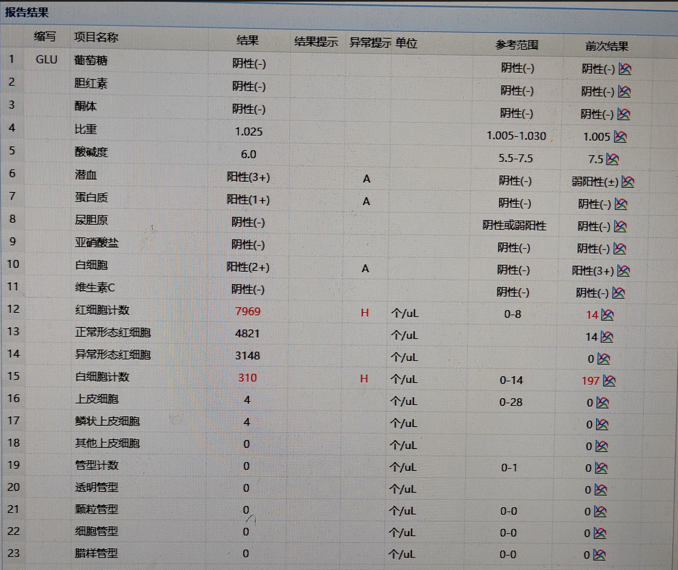Open trend chart icon for 上皮细胞 row

tap(603, 402)
